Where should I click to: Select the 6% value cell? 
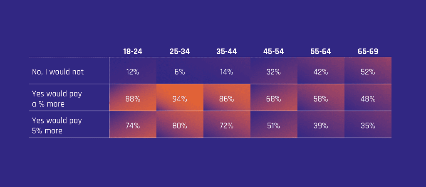pyautogui.click(x=180, y=72)
